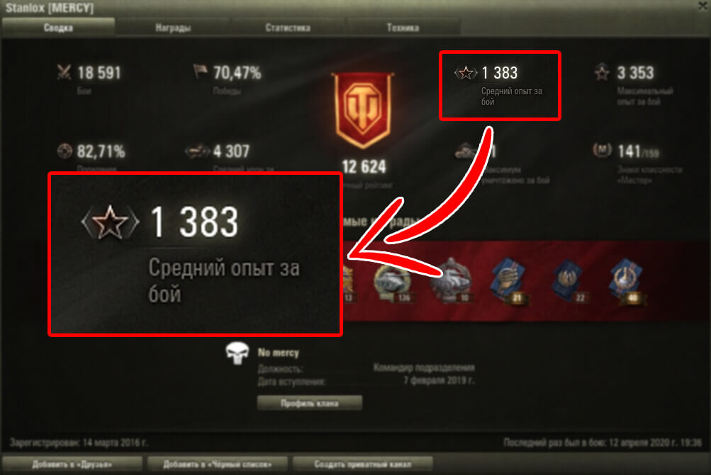Click the crossed swords battles icon
Screen dimensions: 711x475
pos(64,72)
